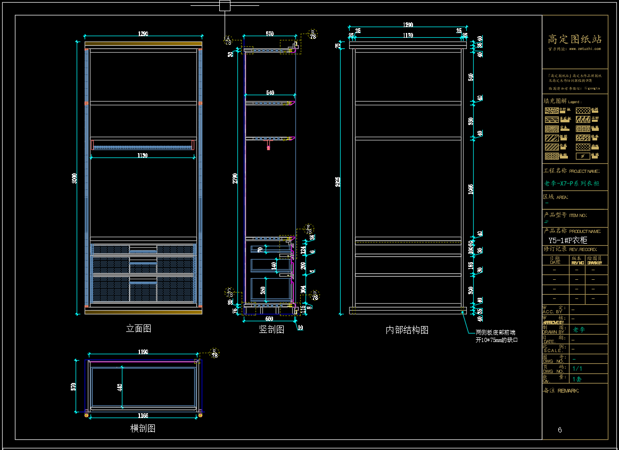Screen dimensions: 619x450
Task: Select the 老李-X7-P系列衣柜 project name
Action: pos(572,184)
